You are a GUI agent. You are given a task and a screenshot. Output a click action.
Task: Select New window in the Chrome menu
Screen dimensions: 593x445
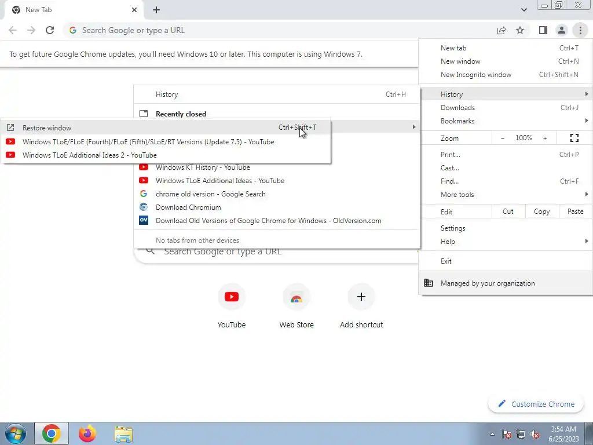506,61
